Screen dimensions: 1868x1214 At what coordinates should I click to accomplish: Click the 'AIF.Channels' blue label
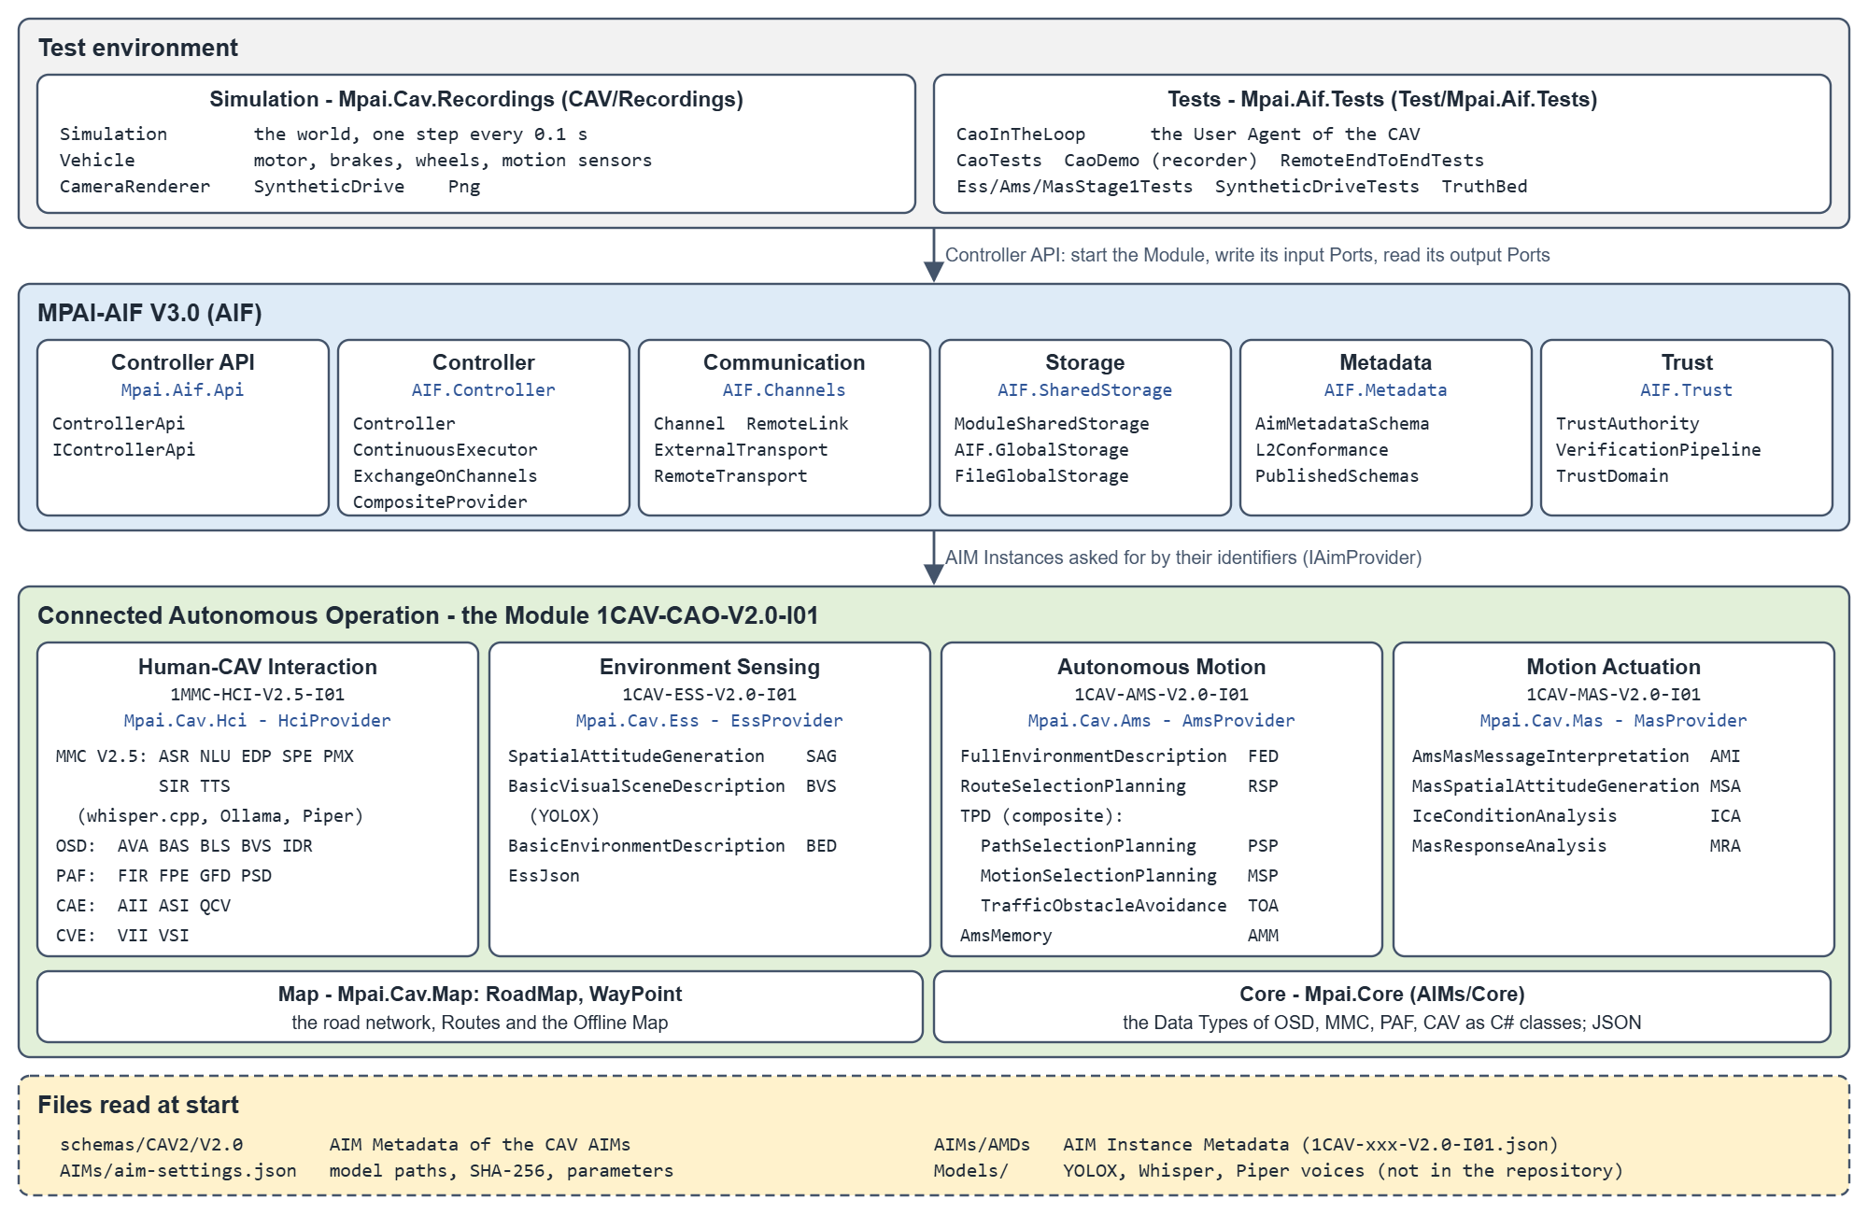click(x=784, y=390)
